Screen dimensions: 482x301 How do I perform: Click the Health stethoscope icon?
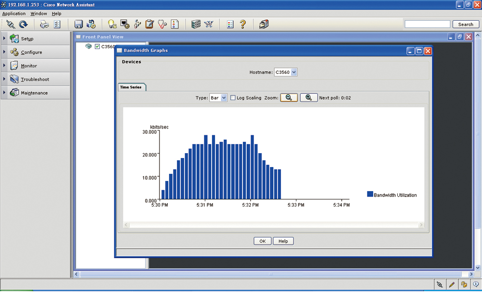(162, 24)
